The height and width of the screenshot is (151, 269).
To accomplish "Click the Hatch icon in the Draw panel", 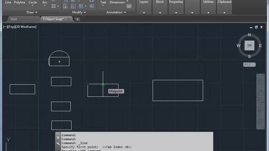I will point(53,6).
